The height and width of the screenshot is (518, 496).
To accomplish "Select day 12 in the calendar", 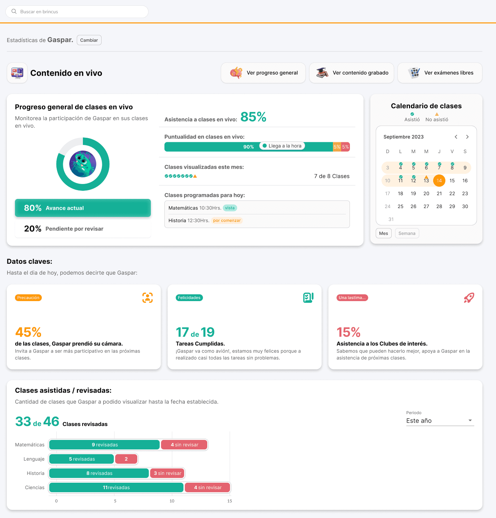I will point(413,180).
